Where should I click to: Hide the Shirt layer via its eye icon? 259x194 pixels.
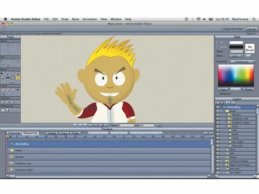pos(218,149)
